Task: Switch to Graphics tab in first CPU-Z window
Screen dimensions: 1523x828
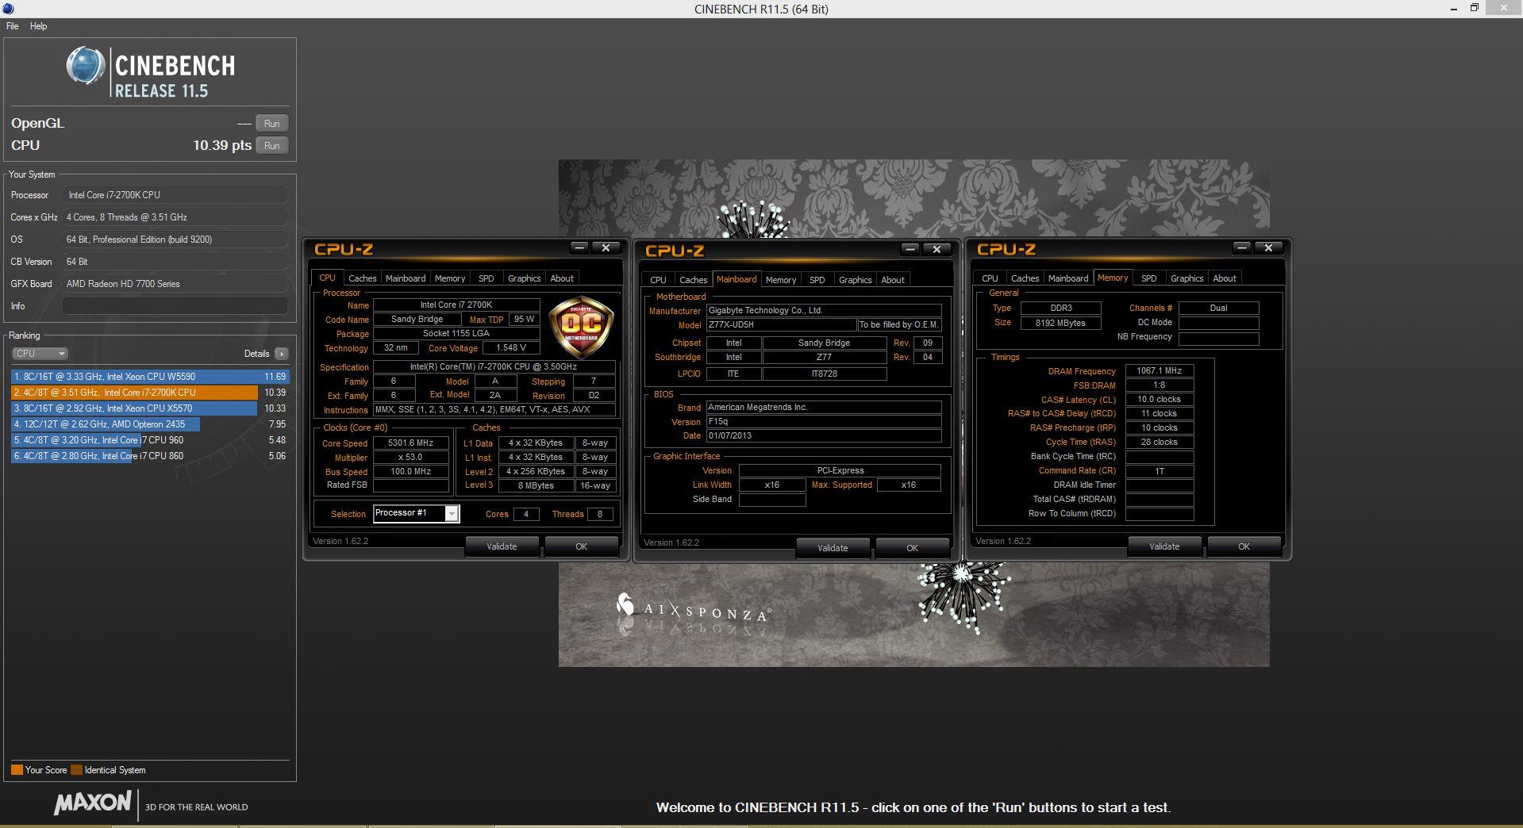Action: (x=524, y=278)
